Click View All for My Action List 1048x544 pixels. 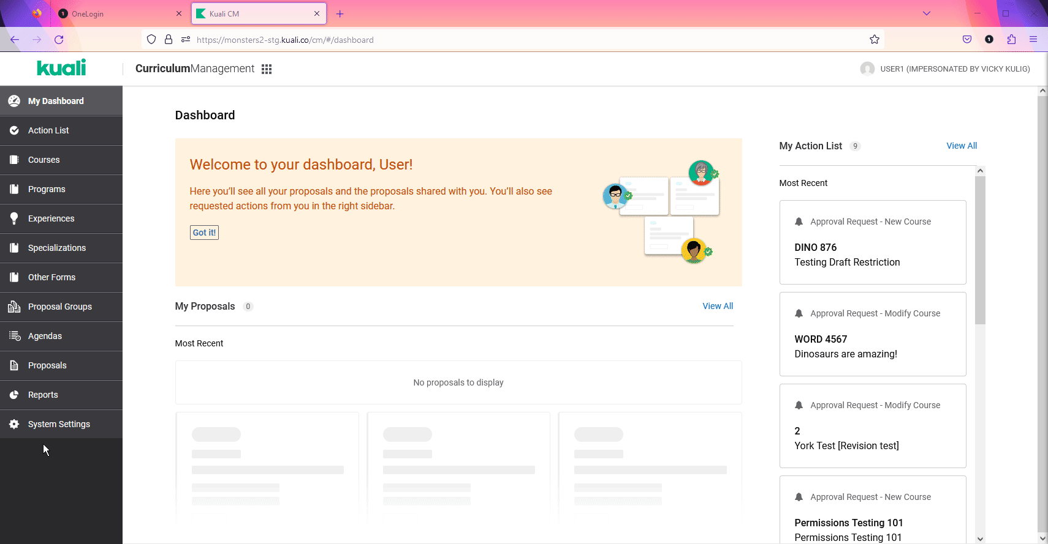[x=962, y=146]
